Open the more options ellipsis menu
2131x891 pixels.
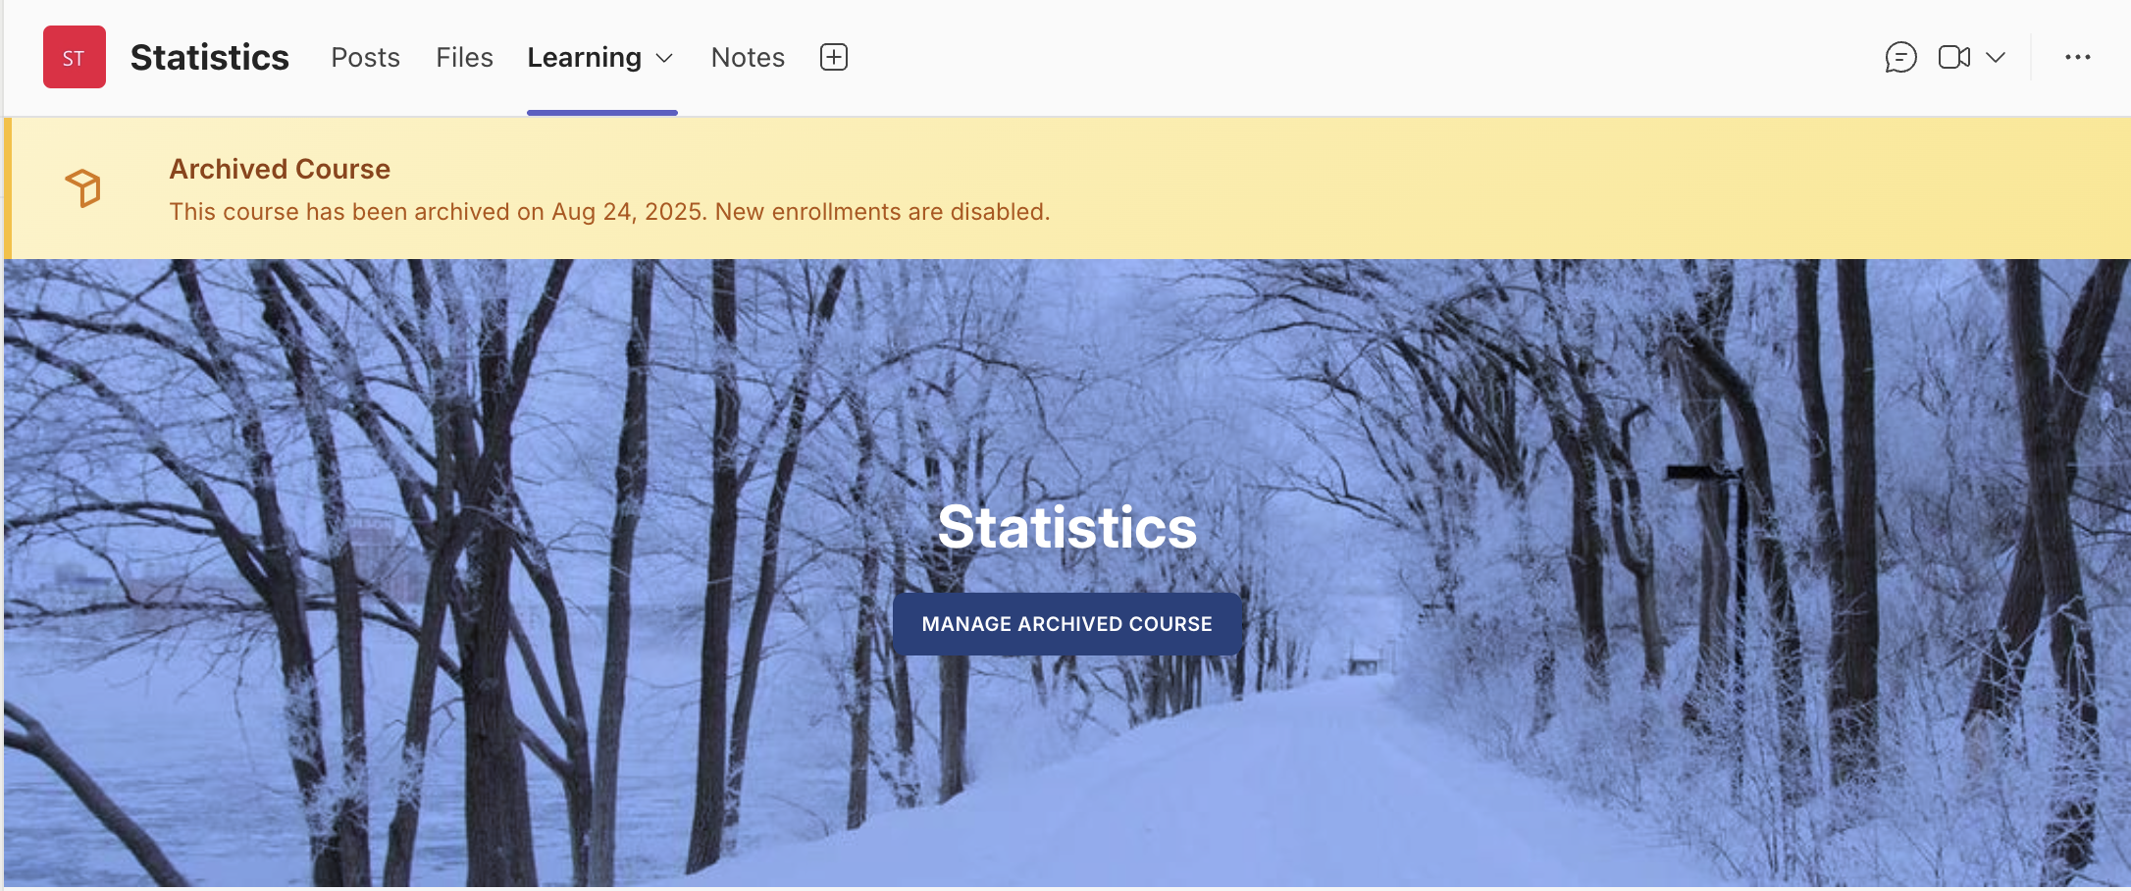[2078, 57]
